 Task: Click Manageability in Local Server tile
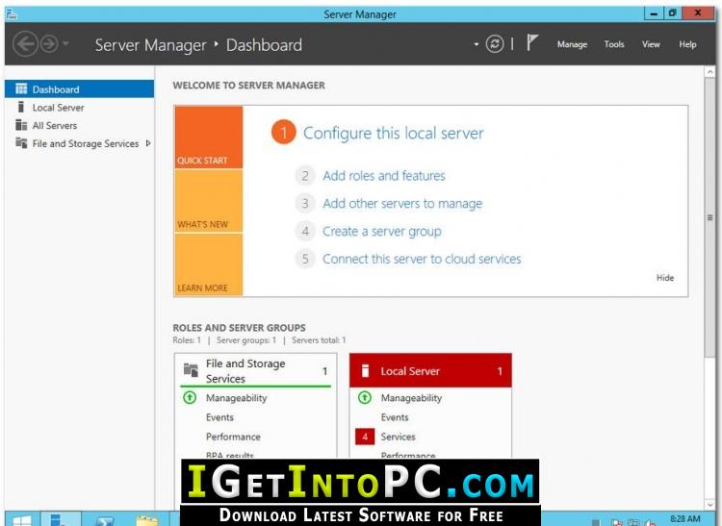coord(411,398)
